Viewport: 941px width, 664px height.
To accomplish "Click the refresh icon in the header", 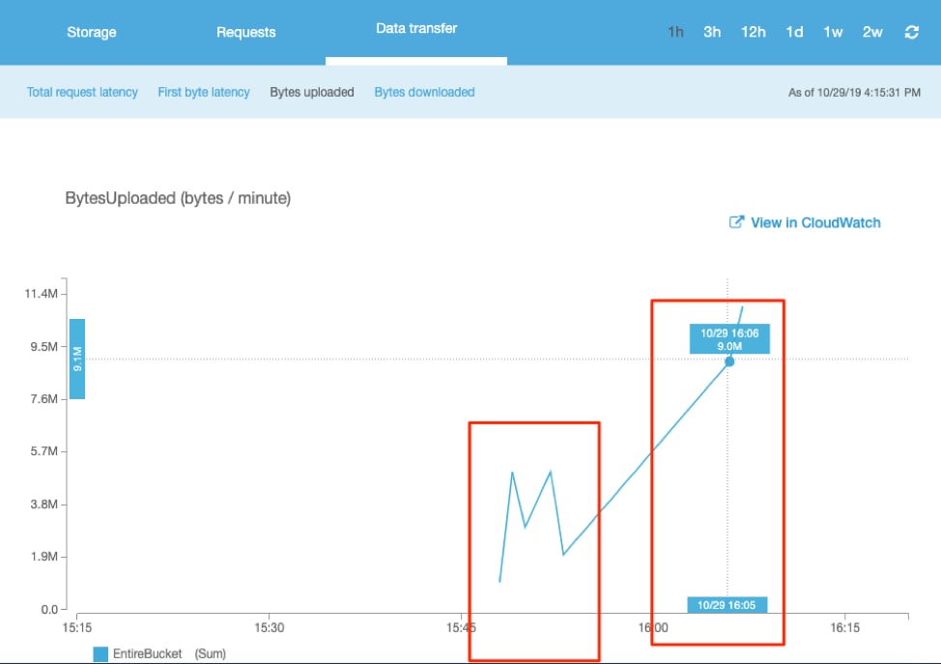I will point(911,32).
